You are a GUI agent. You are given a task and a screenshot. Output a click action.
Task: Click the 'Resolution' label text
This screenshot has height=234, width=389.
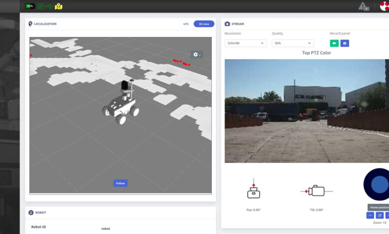point(233,33)
